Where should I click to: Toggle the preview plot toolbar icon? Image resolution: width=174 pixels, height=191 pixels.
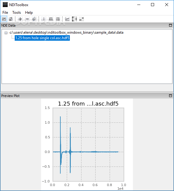[4, 19]
